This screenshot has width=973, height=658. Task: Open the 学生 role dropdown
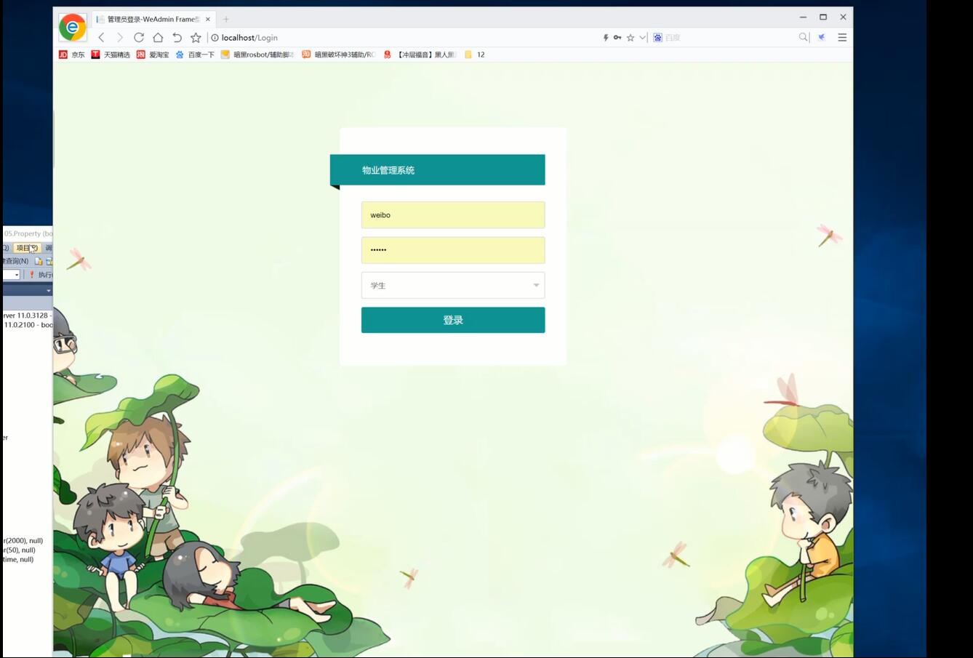coord(453,285)
